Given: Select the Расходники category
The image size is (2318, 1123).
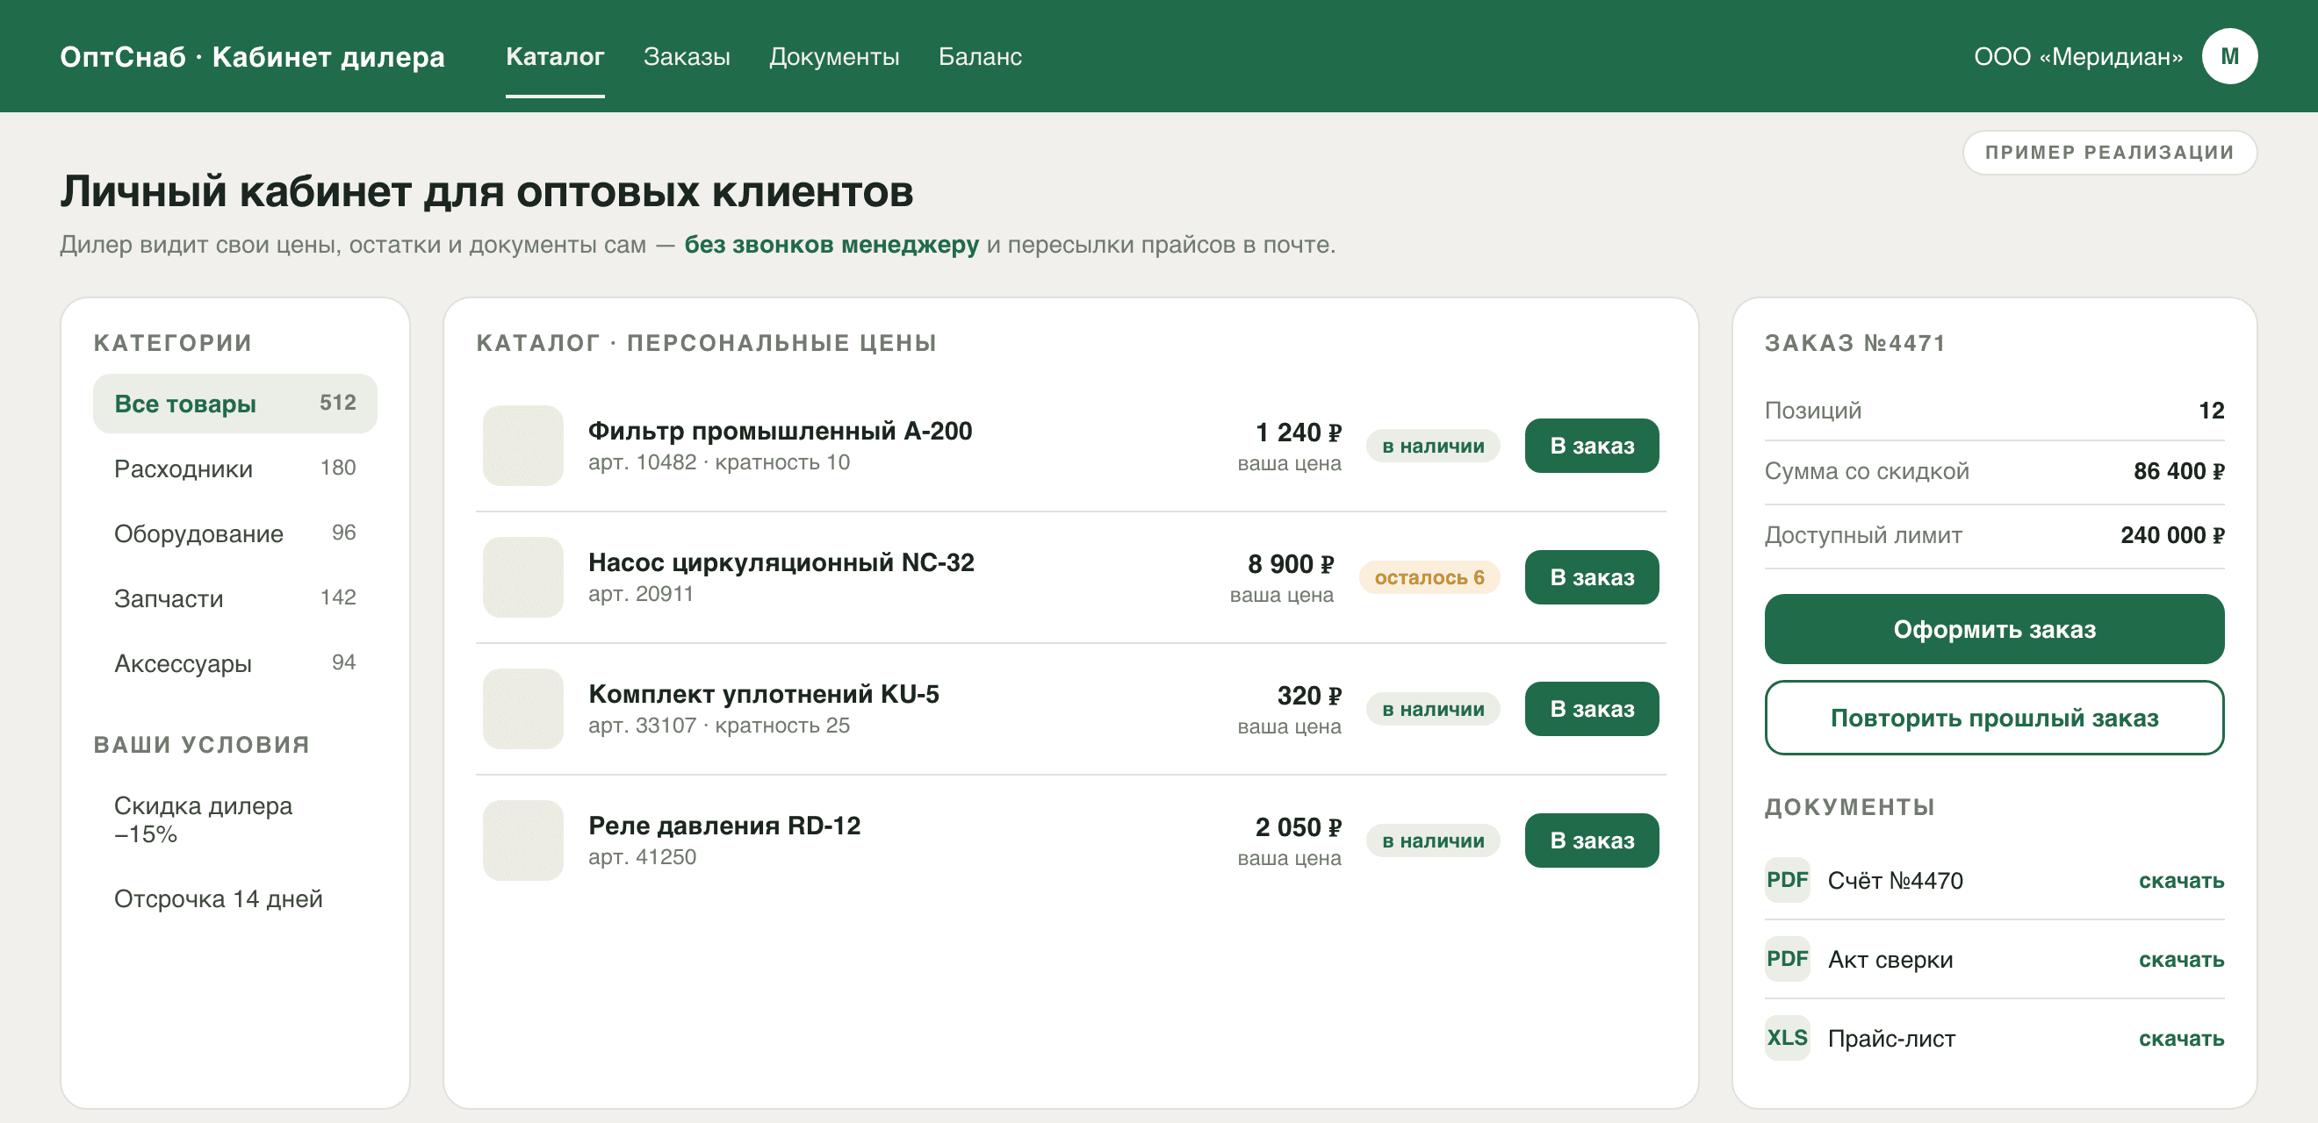Looking at the screenshot, I should coord(234,469).
